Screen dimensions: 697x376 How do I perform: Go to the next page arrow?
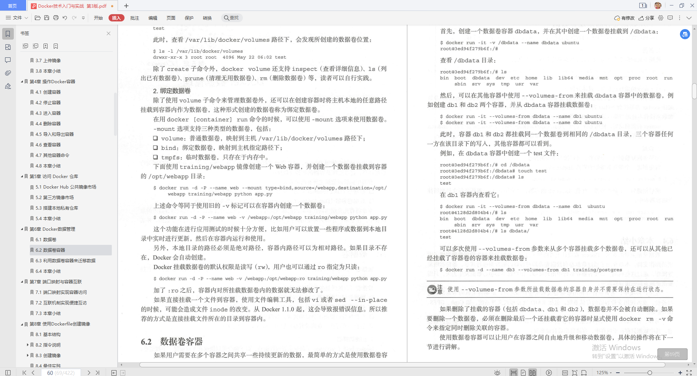tap(89, 373)
